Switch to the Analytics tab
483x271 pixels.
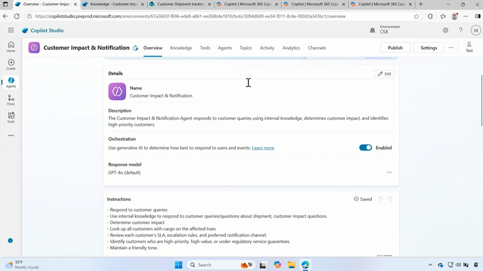291,48
